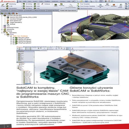Viewport: 129px width, 129px height.
Task: Toggle checkbox for HSS_ParC_faces operation
Action: pyautogui.click(x=13, y=38)
